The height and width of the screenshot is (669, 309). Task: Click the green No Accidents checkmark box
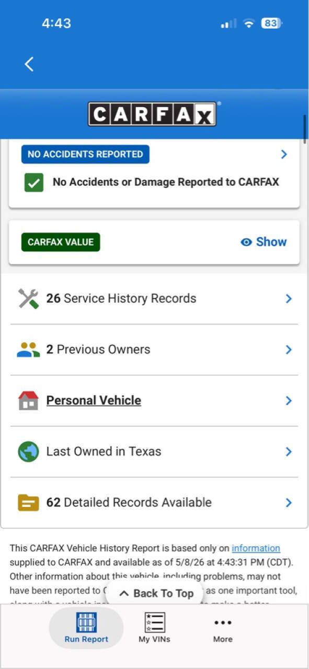[34, 182]
